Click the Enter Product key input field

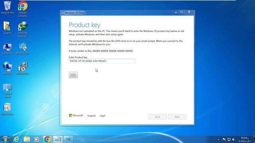[102, 61]
